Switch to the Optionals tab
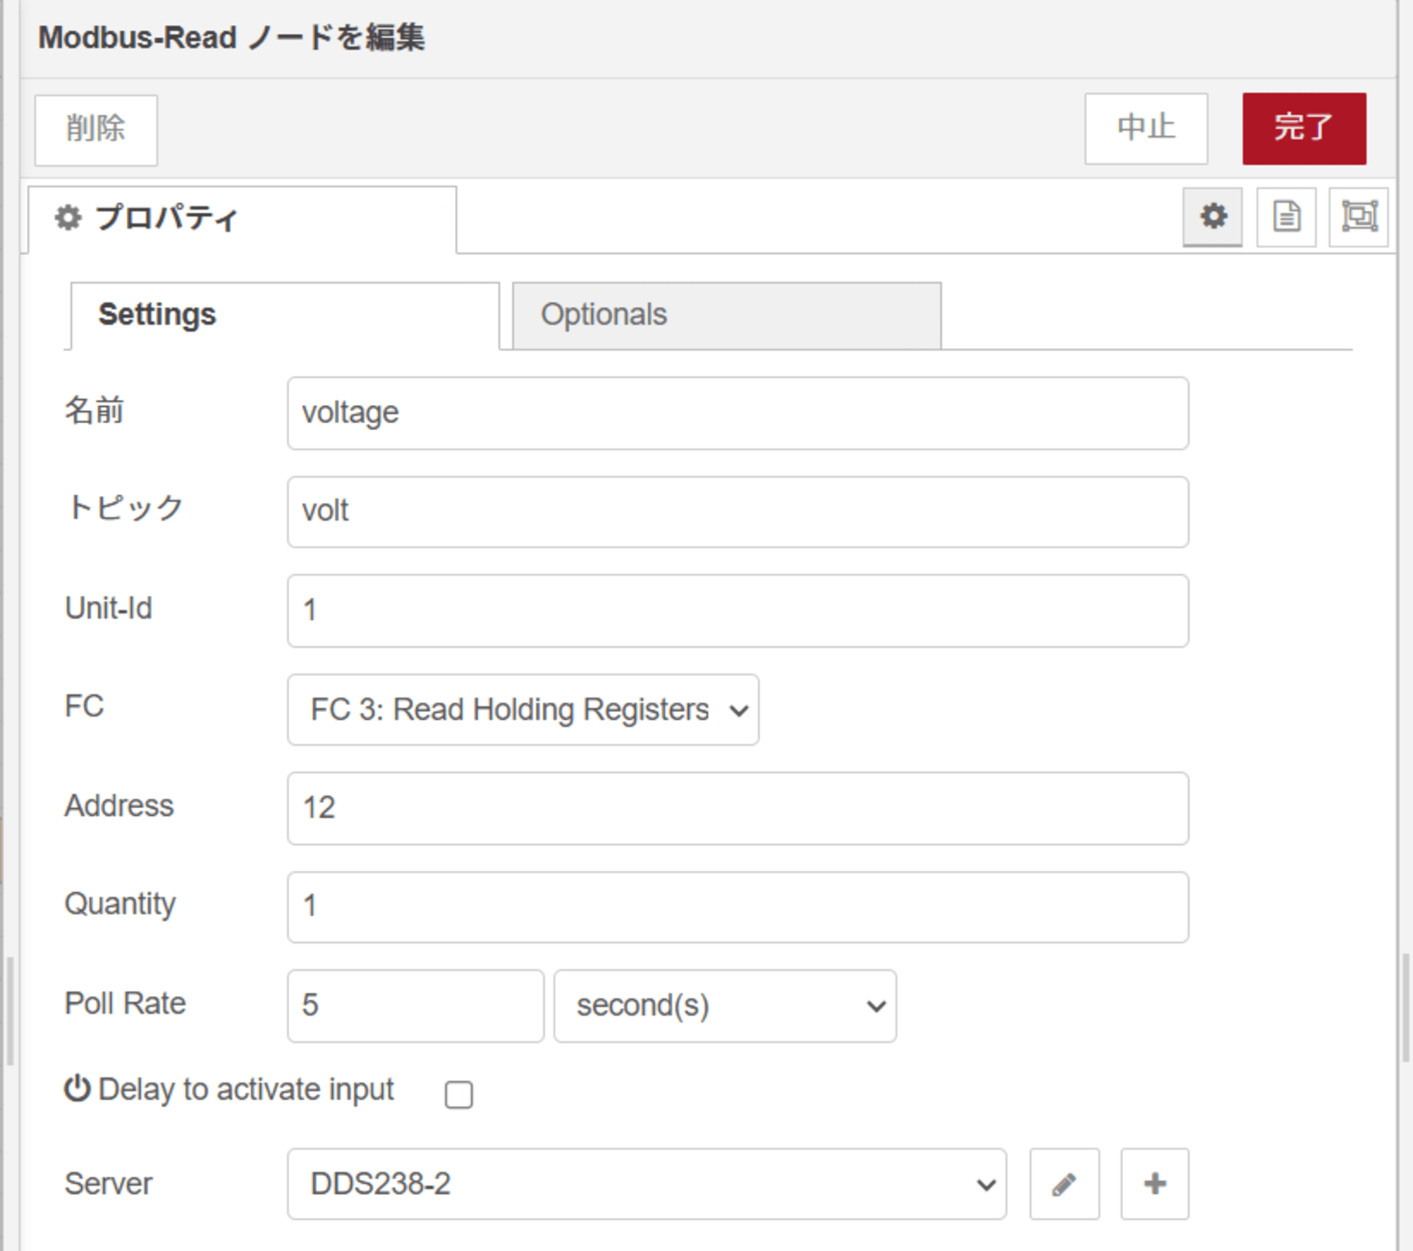 tap(726, 315)
